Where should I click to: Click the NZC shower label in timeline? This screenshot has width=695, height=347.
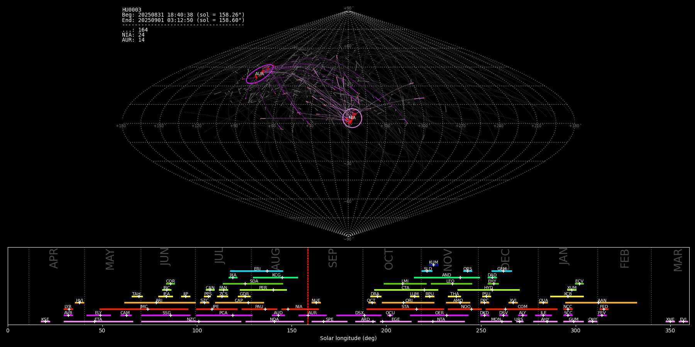click(191, 320)
